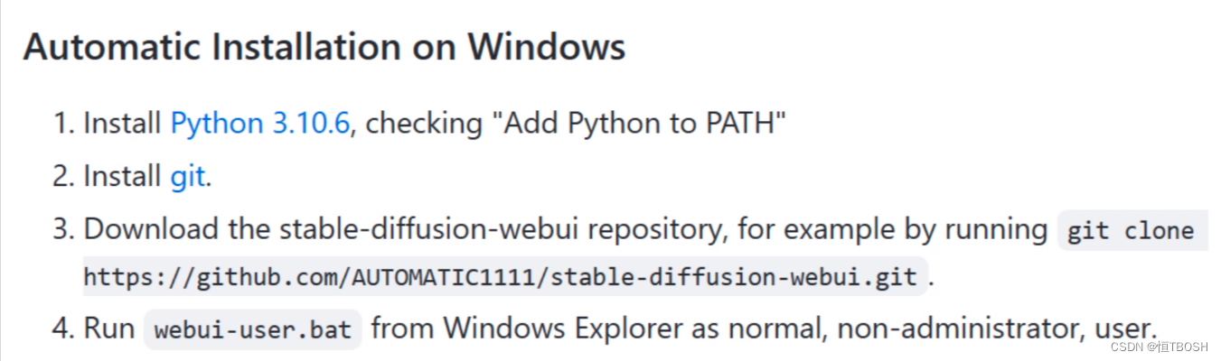Click the word "checking" in step 1
Viewport: 1221px width, 361px height.
coord(424,124)
